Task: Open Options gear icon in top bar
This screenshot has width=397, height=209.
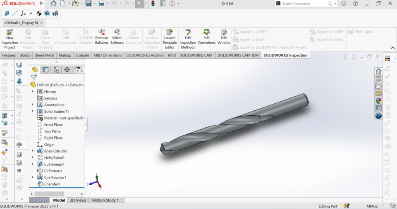Action: 172,4
